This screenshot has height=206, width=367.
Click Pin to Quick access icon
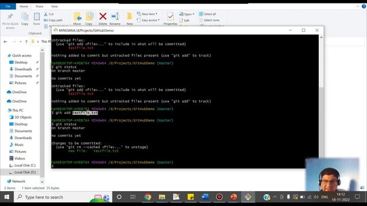pyautogui.click(x=10, y=17)
